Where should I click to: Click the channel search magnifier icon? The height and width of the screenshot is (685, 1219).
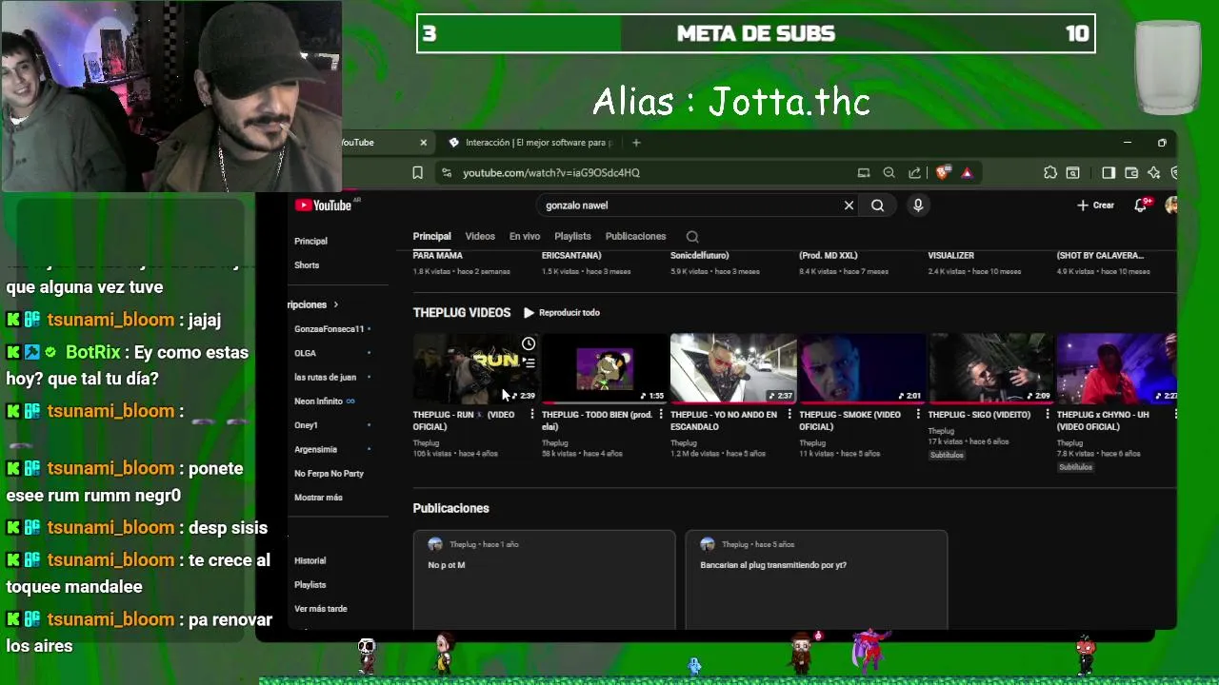click(692, 237)
